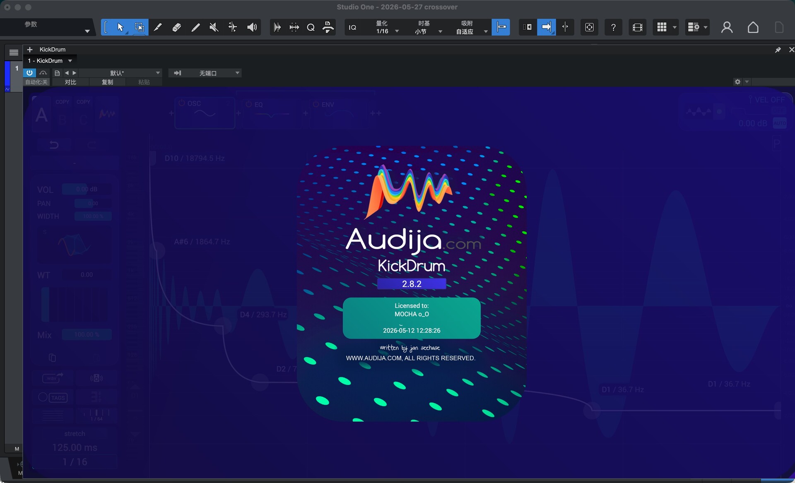Select the Paint pencil tool
Viewport: 795px width, 483px height.
pyautogui.click(x=195, y=27)
